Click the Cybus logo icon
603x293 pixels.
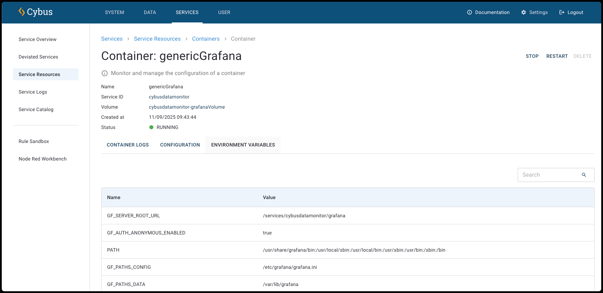pos(22,12)
